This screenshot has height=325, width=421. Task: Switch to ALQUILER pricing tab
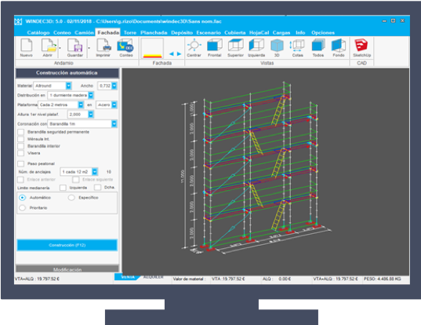click(x=154, y=277)
